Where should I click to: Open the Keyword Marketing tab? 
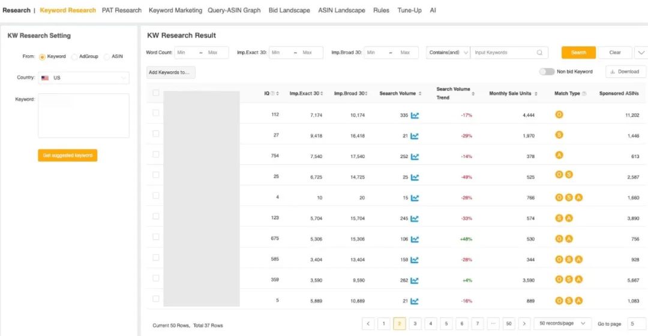point(175,10)
